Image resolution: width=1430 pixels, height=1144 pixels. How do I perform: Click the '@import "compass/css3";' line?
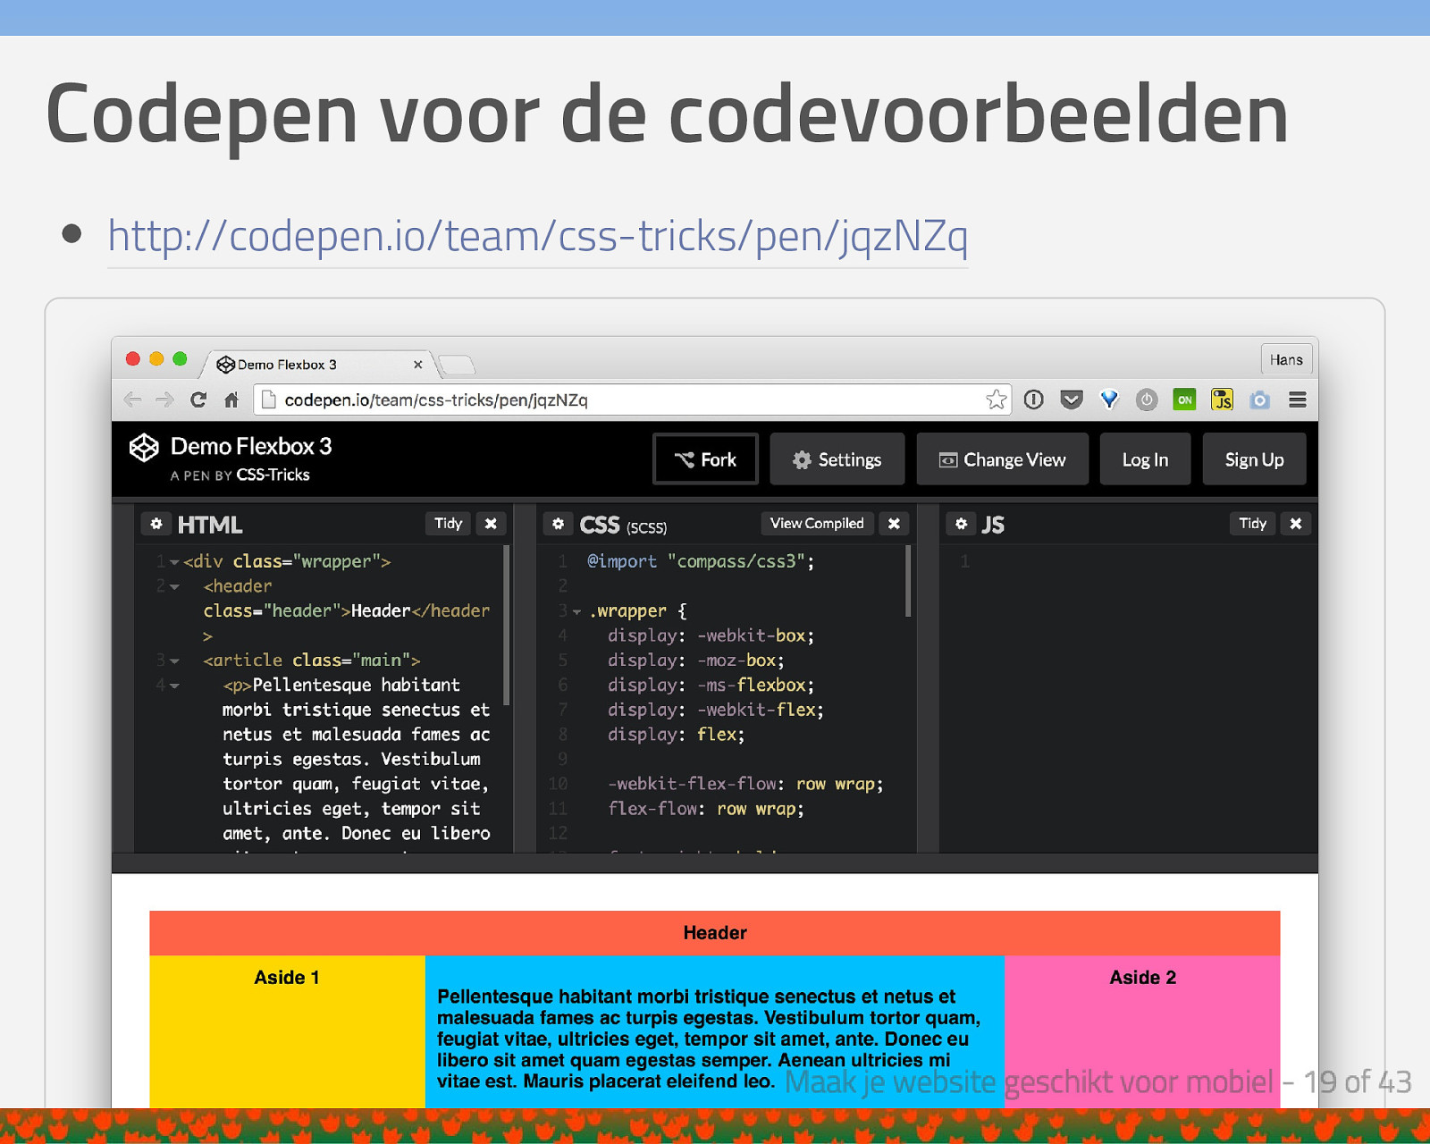(x=701, y=561)
